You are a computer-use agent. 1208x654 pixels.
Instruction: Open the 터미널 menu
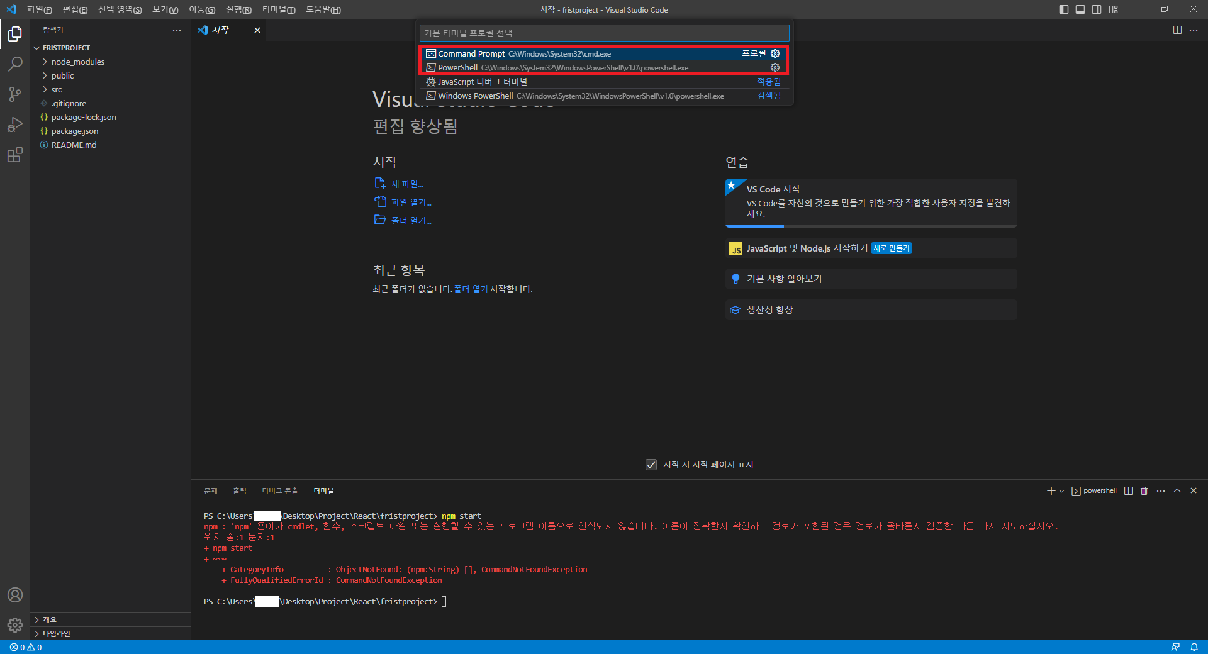pos(279,9)
